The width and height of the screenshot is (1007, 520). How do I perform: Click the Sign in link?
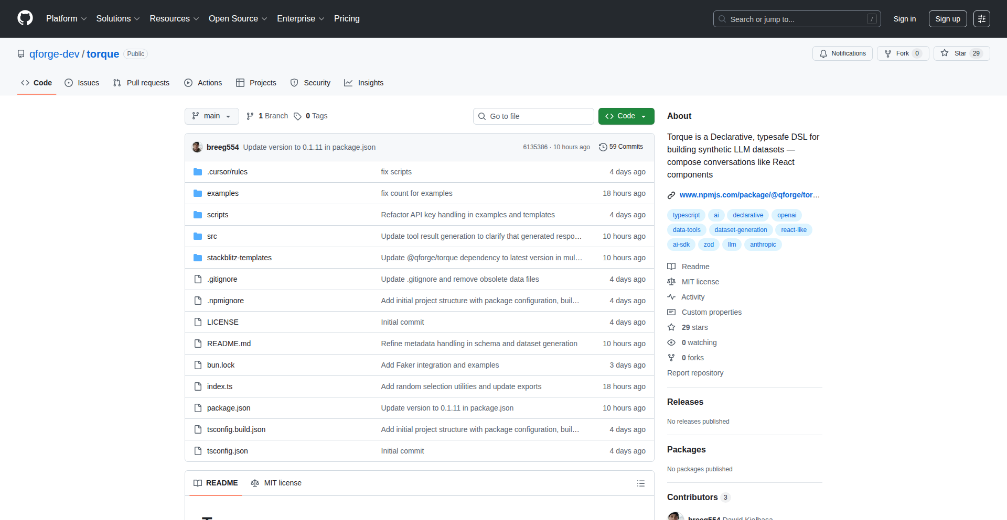point(905,19)
